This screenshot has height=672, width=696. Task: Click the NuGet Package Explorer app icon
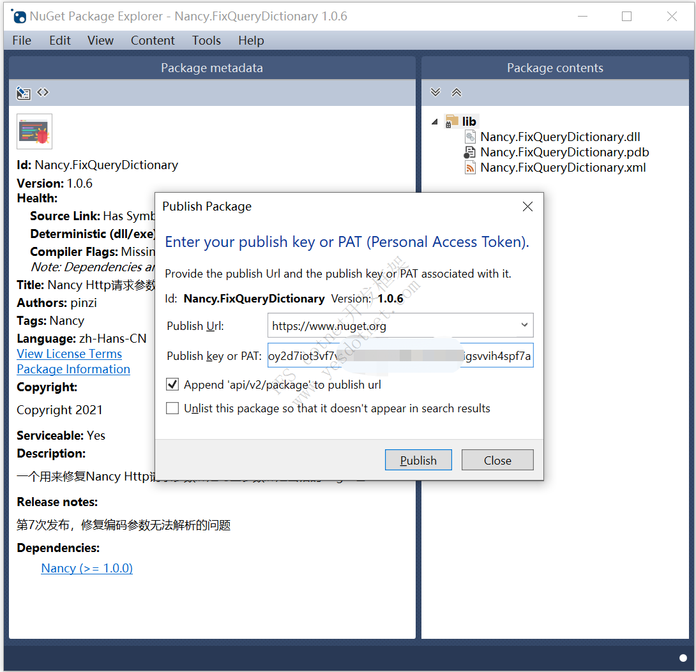coord(19,17)
